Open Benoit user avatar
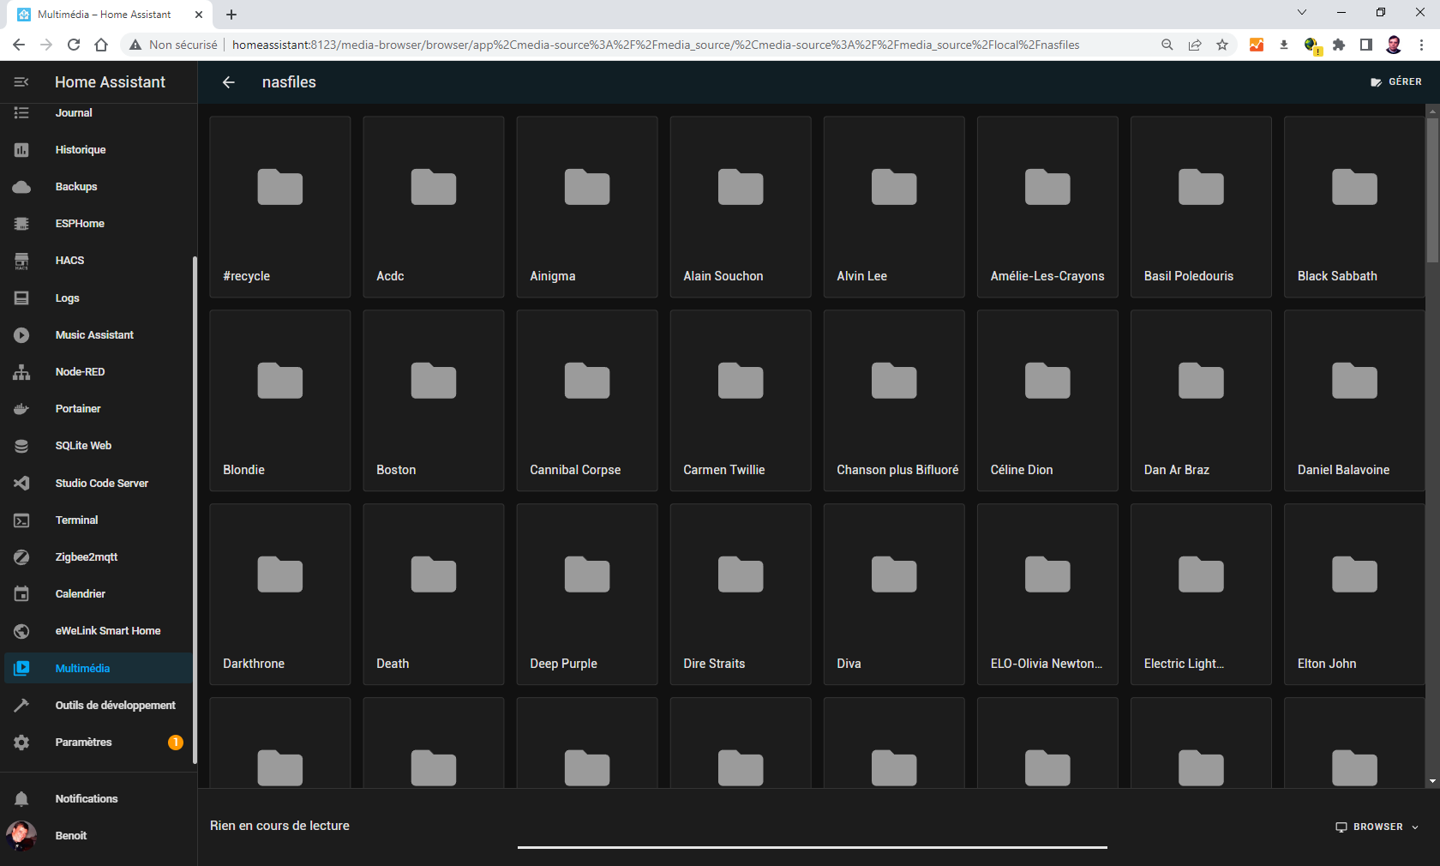This screenshot has height=866, width=1440. (21, 836)
